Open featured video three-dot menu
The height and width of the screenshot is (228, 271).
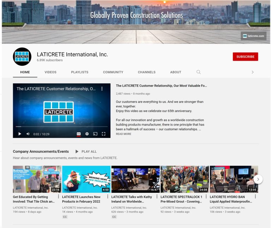[102, 89]
